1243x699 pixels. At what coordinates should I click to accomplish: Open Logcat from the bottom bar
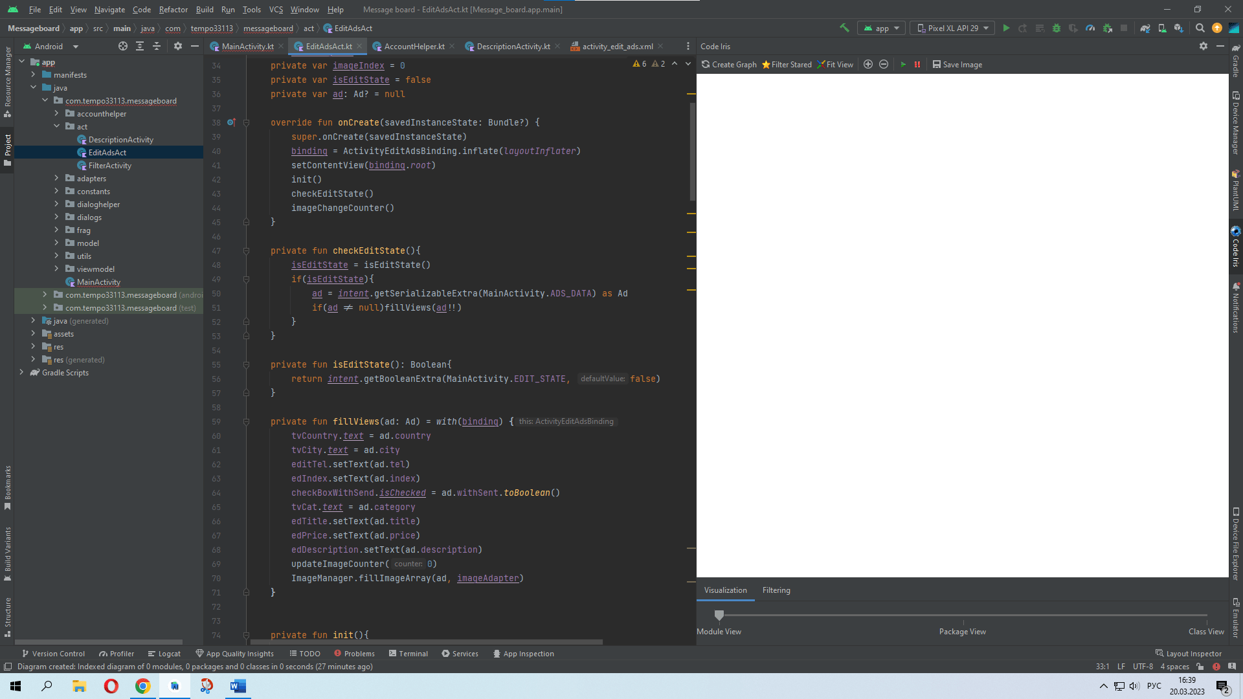click(x=164, y=654)
